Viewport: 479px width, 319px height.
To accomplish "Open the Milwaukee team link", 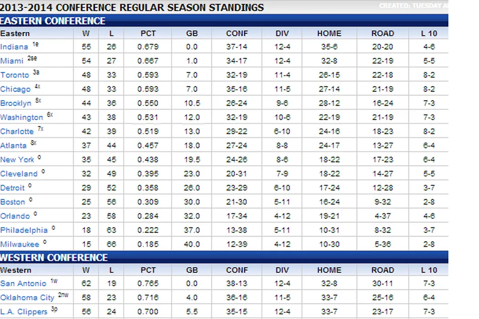I will click(x=20, y=245).
